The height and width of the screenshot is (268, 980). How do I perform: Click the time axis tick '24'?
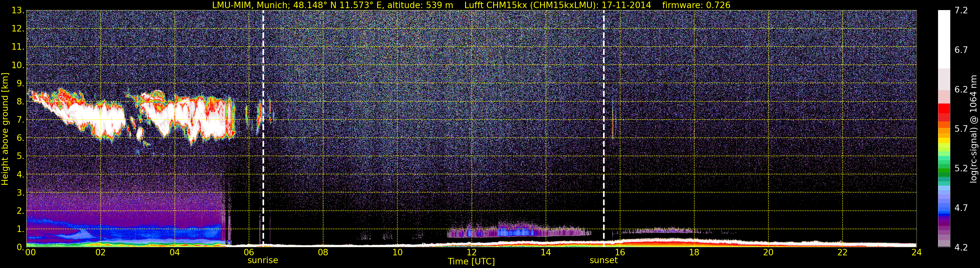tap(917, 253)
